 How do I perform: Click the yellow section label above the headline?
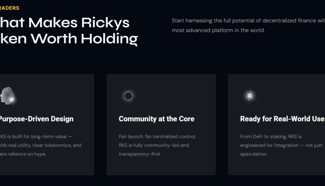(10, 8)
